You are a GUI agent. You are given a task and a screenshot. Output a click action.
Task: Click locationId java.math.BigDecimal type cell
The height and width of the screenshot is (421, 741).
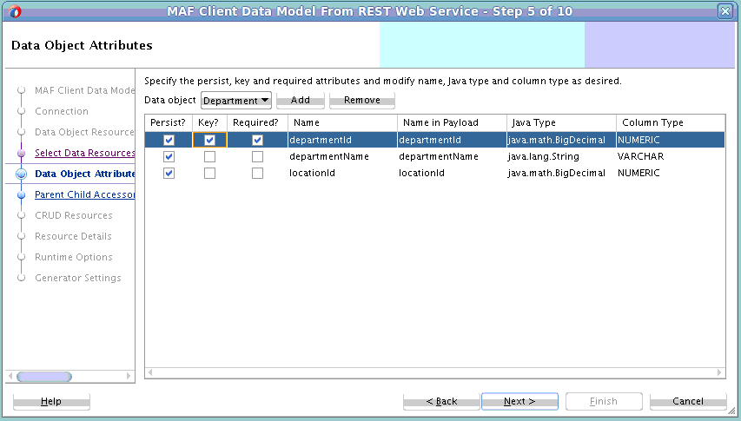coord(561,174)
